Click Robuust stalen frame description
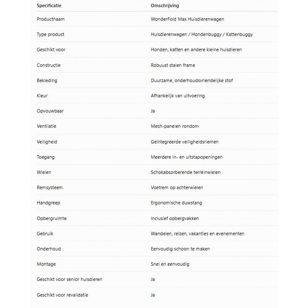 tap(173, 65)
